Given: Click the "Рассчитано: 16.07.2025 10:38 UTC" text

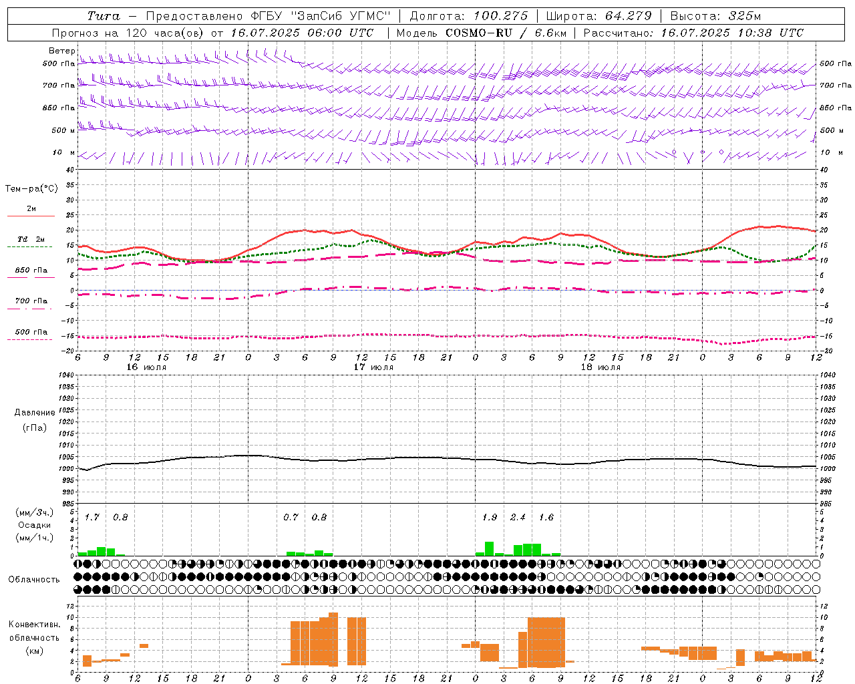Looking at the screenshot, I should (x=693, y=33).
